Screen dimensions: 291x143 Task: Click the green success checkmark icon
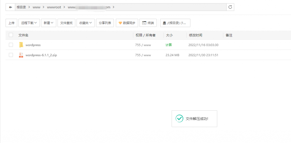[x=179, y=119]
